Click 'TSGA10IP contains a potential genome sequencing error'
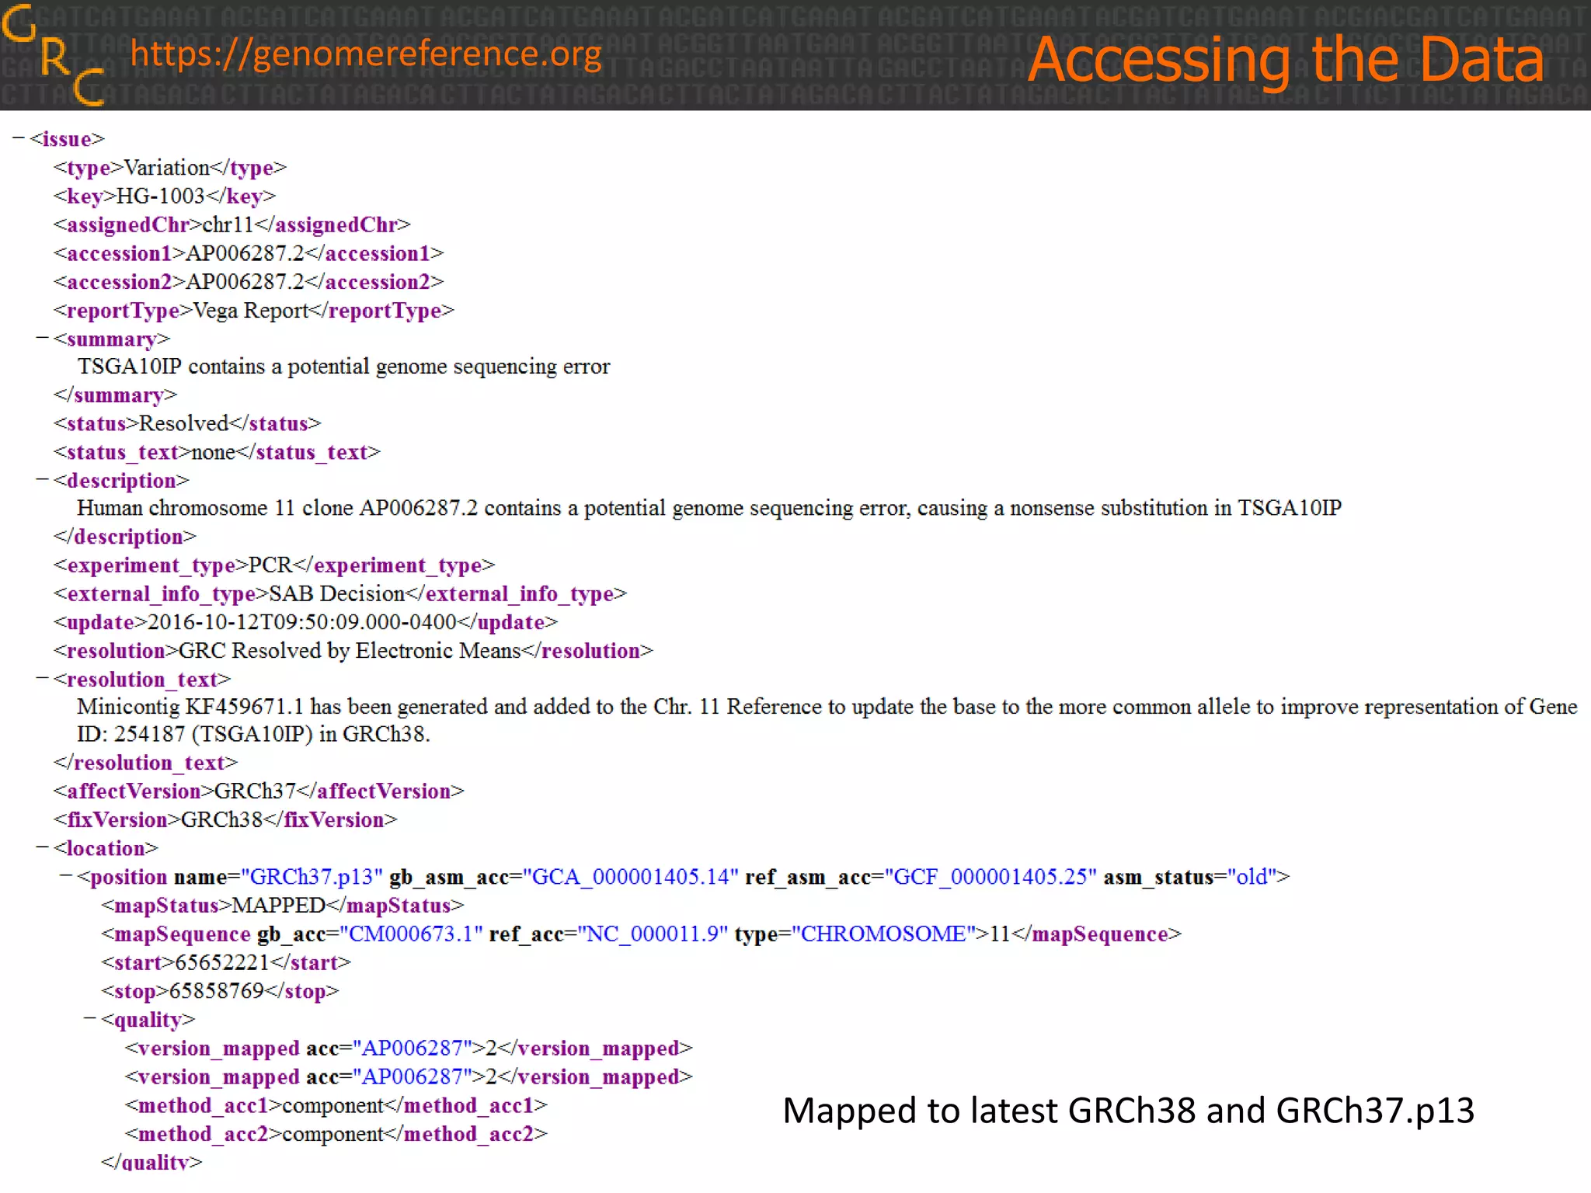1591x1193 pixels. (x=343, y=367)
